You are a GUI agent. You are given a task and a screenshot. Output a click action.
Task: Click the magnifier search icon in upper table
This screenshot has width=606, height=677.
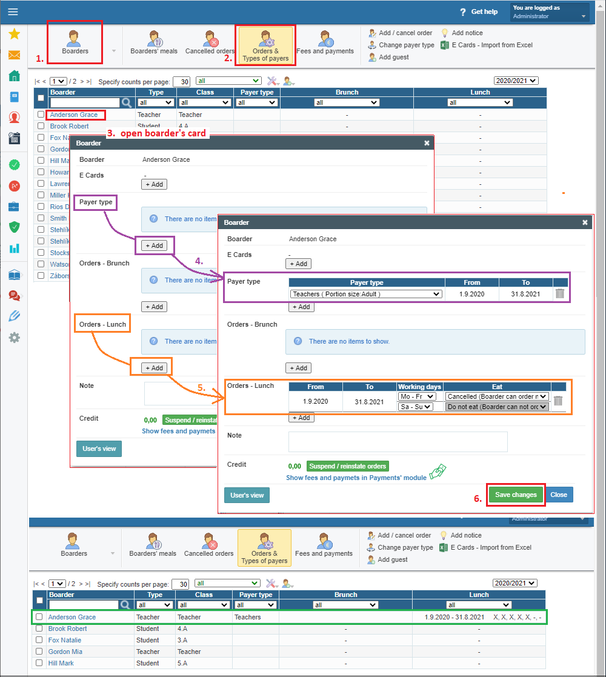pyautogui.click(x=127, y=102)
